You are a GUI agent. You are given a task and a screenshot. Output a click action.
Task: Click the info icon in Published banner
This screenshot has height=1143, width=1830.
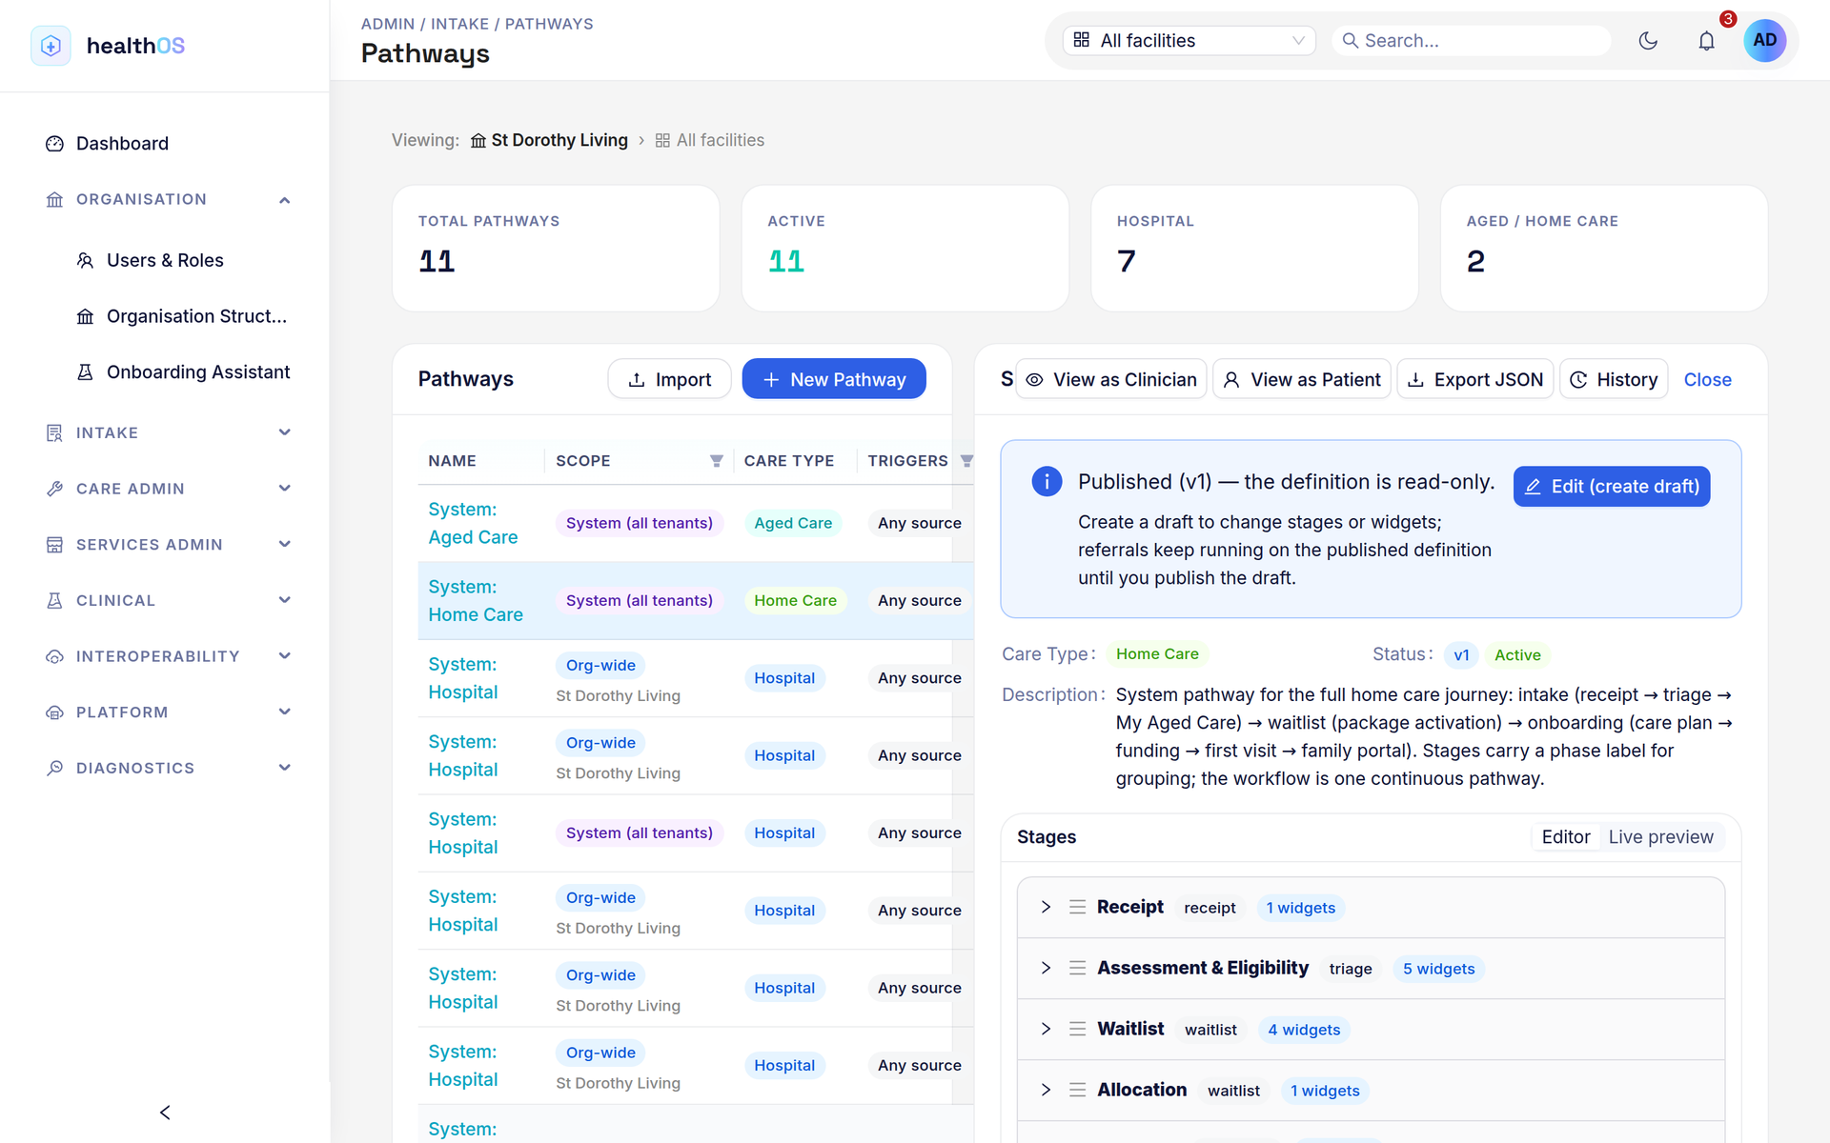click(1047, 481)
